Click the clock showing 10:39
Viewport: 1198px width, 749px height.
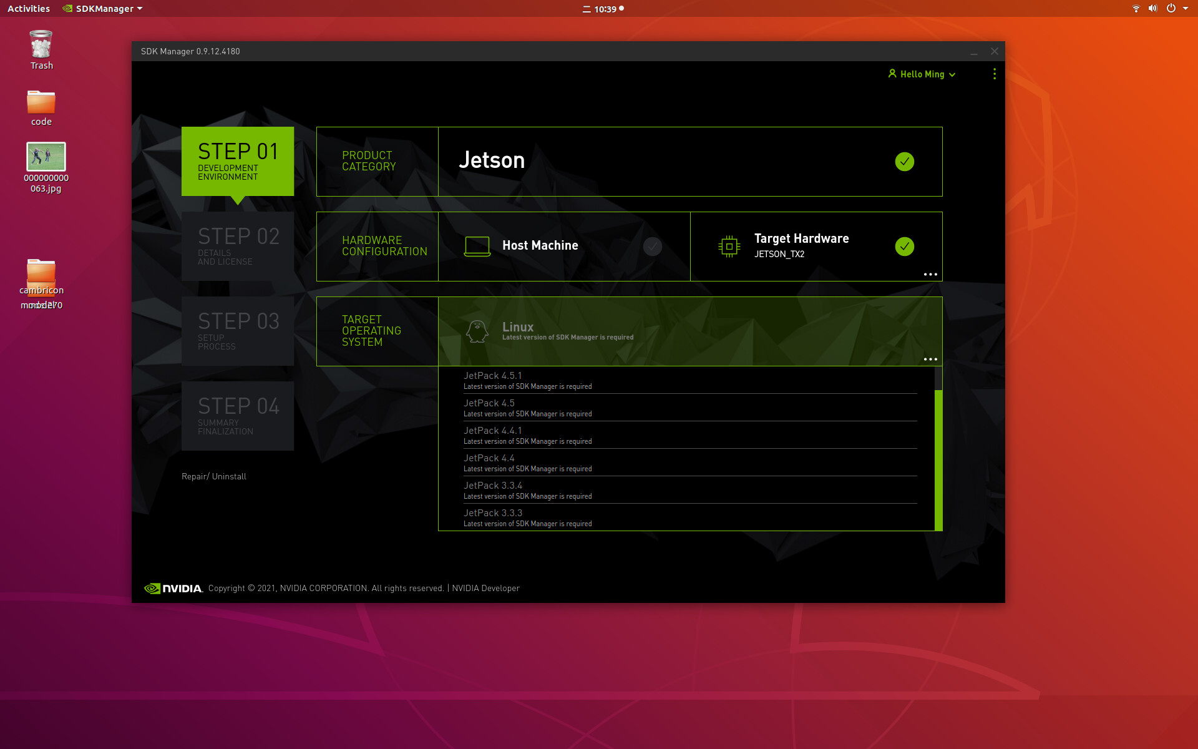tap(605, 9)
